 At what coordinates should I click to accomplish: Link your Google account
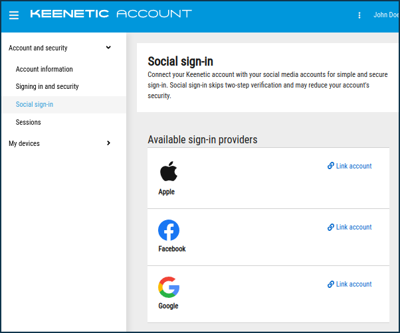353,284
